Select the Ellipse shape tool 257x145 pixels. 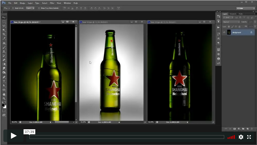point(4,90)
